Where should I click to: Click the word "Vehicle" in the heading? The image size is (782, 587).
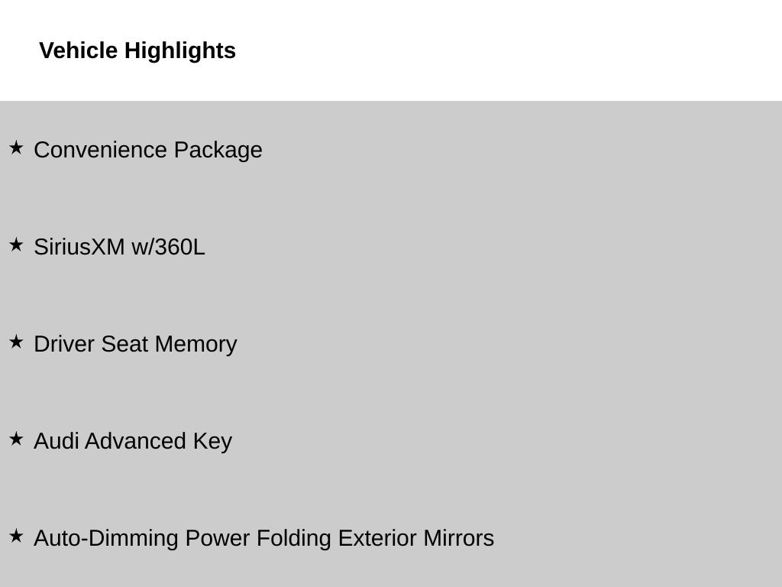point(79,50)
